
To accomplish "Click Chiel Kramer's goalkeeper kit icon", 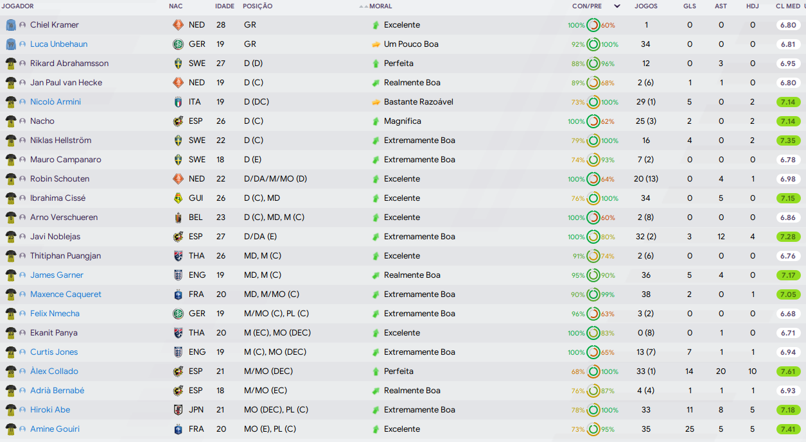I will [10, 25].
